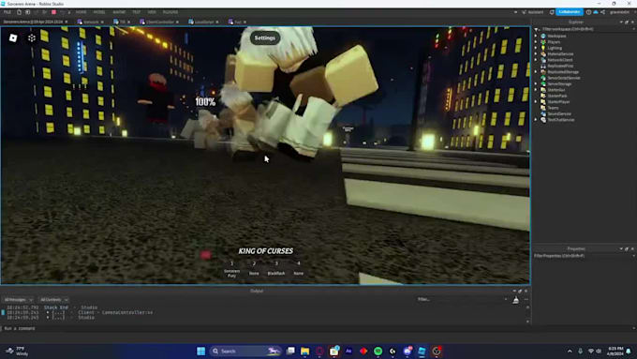
Task: Select ReplicatedFirst in the Explorer tree
Action: (x=560, y=66)
